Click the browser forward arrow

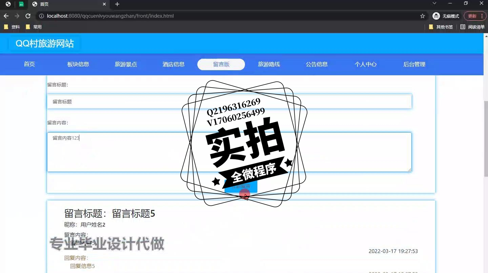pyautogui.click(x=17, y=16)
